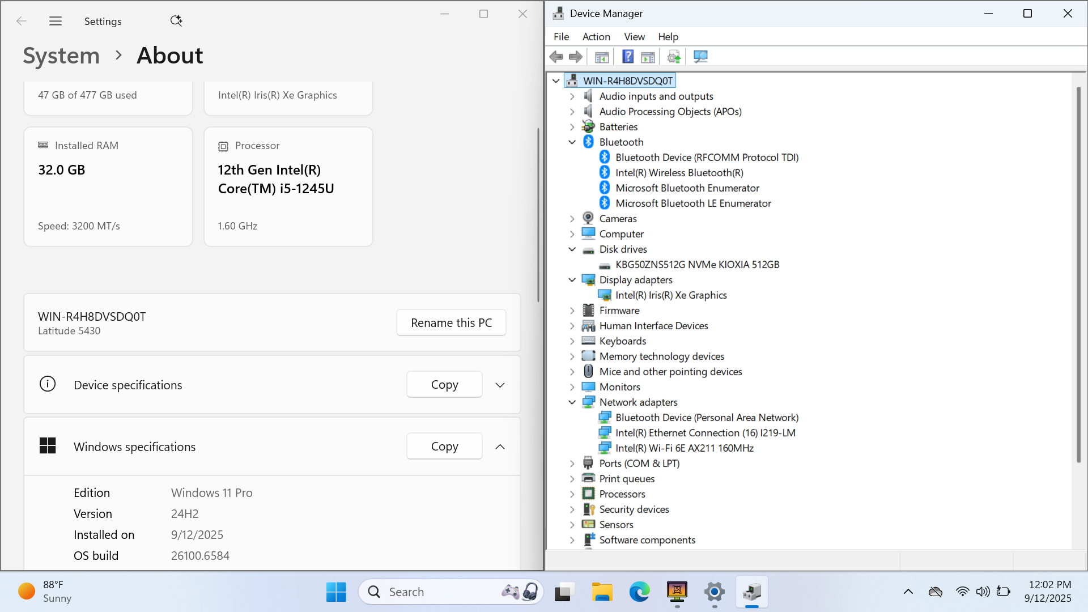Open the Action menu
The image size is (1088, 612).
[596, 37]
